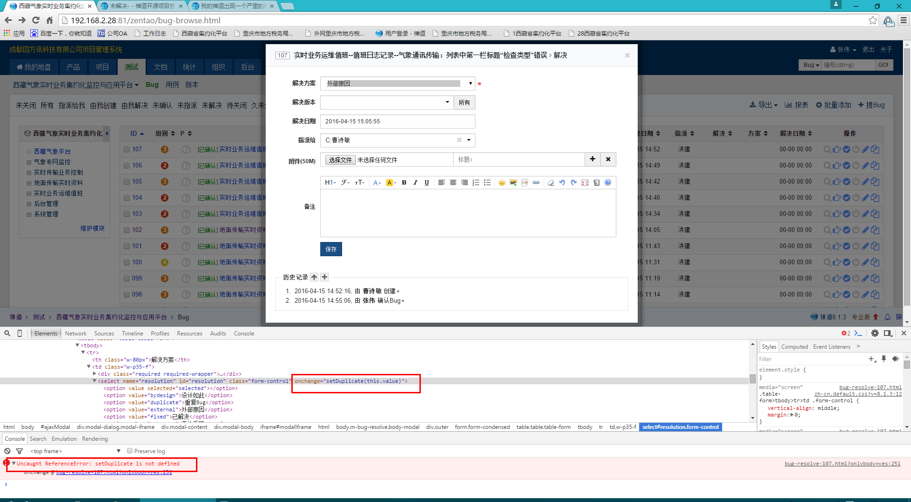Click the undo icon in editor toolbar
This screenshot has width=911, height=502.
[x=562, y=183]
